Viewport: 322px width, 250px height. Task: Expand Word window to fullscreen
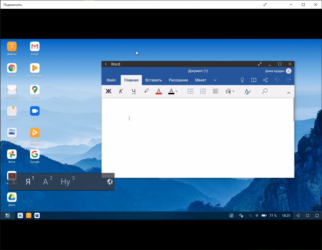click(260, 64)
